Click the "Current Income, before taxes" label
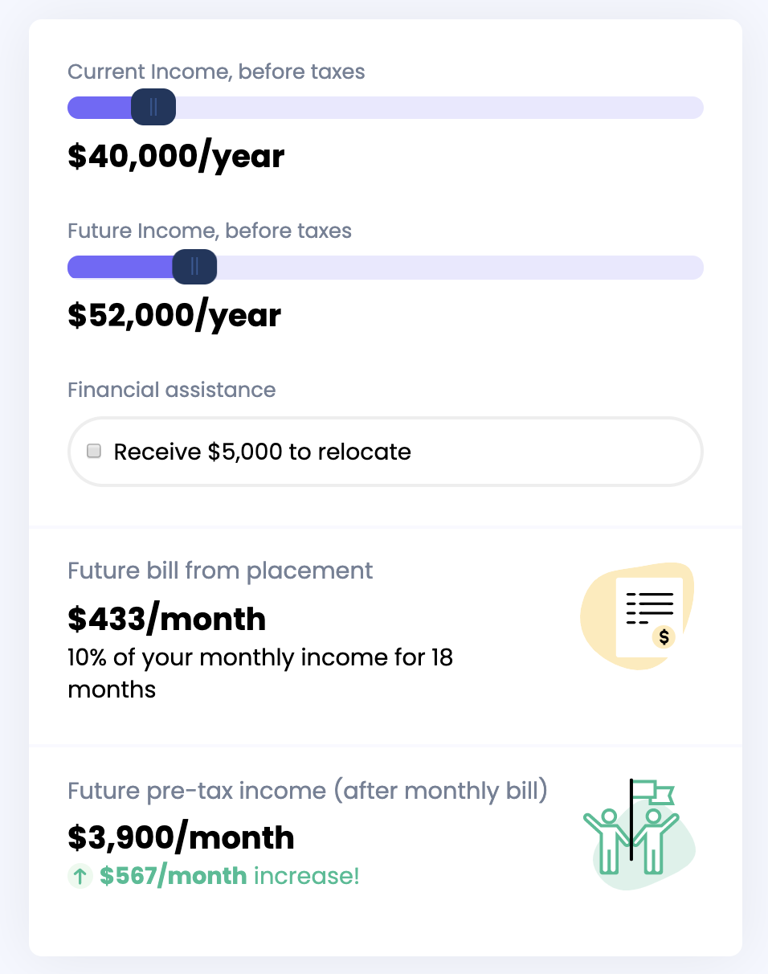This screenshot has width=768, height=974. point(216,72)
